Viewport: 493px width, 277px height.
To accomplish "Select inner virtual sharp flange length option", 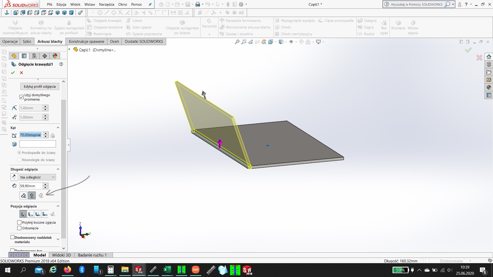I will (32, 196).
